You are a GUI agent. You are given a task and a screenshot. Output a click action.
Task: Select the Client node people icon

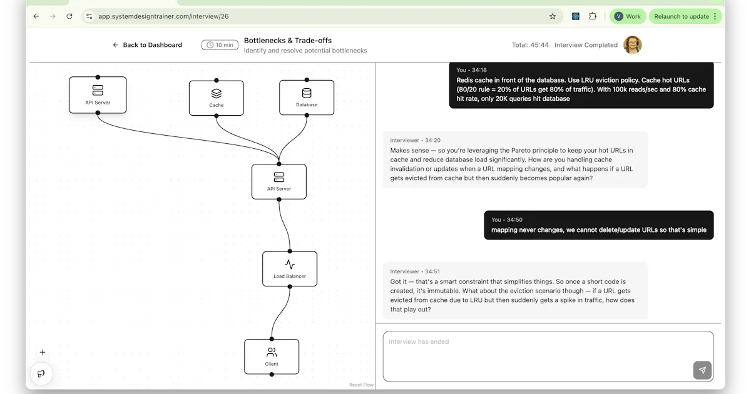click(x=272, y=352)
